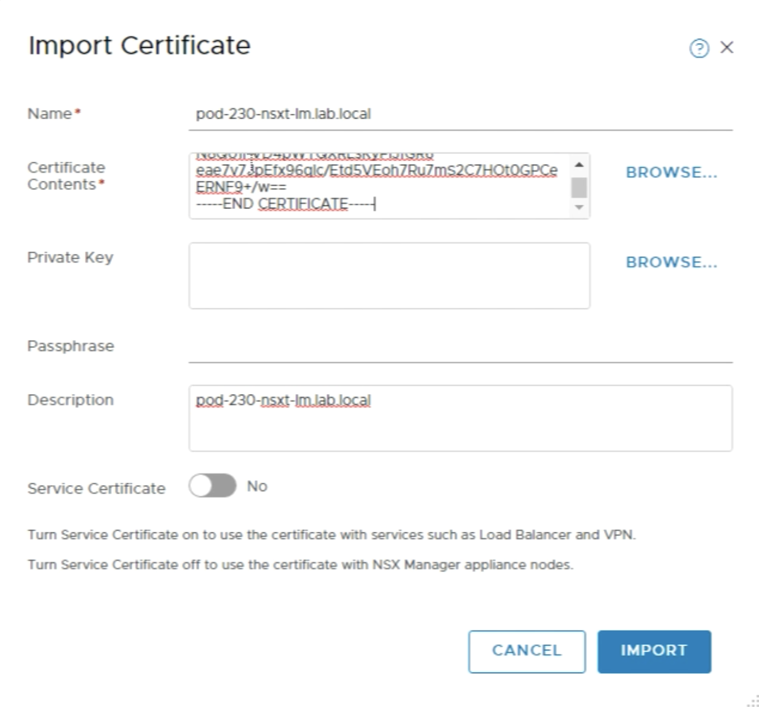This screenshot has width=759, height=707.
Task: Click the Certificate Contents scroll up arrow
Action: pyautogui.click(x=579, y=164)
